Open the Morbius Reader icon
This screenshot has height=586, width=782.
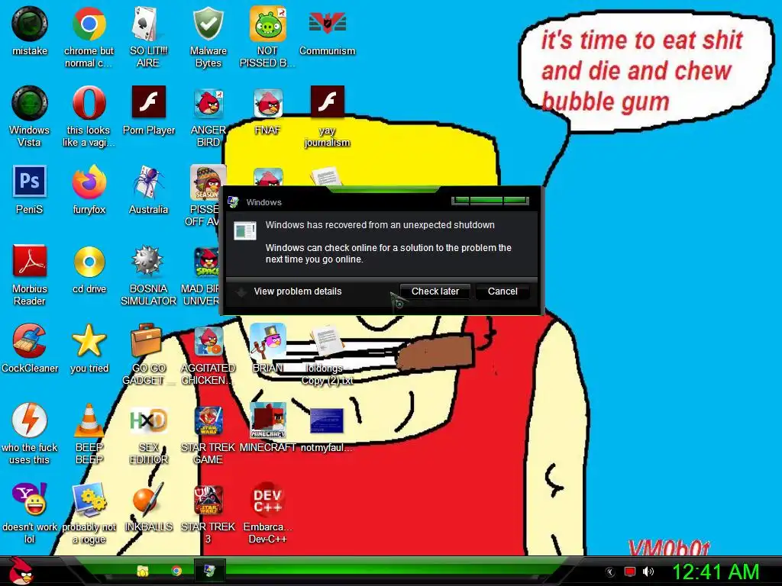click(30, 275)
